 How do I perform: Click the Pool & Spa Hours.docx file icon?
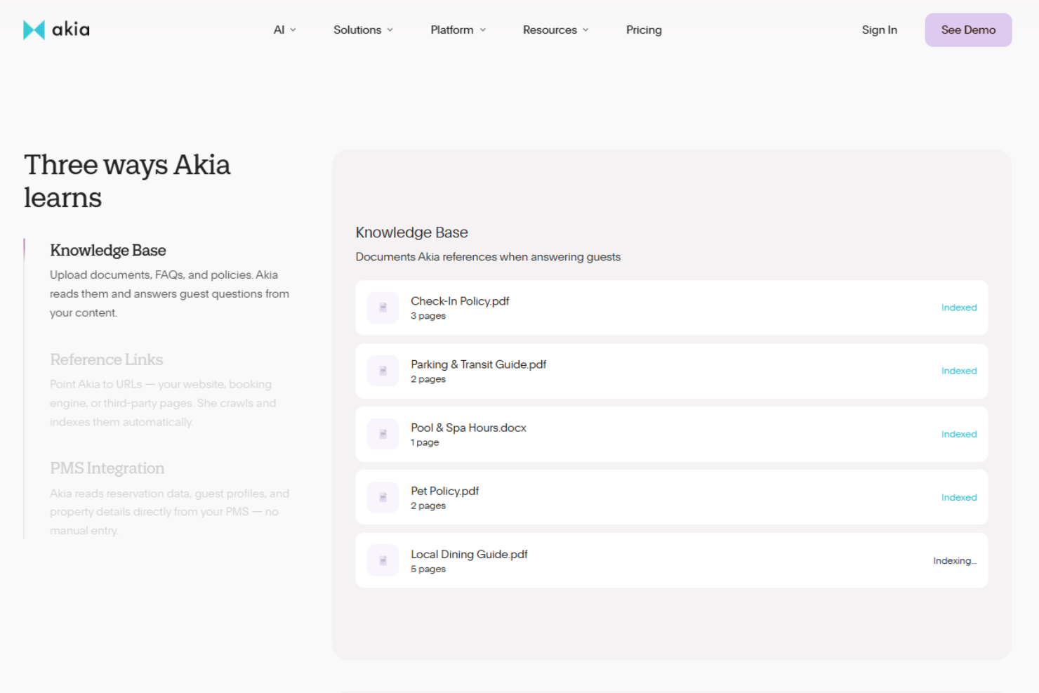coord(383,434)
